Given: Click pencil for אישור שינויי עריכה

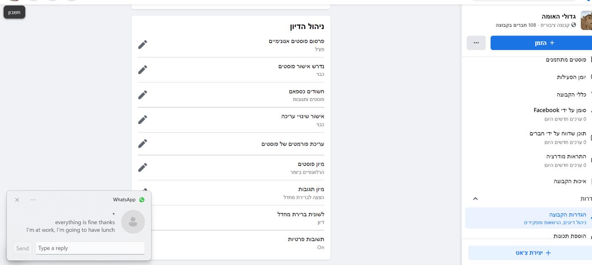Looking at the screenshot, I should (143, 120).
